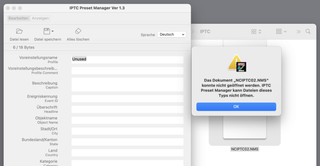This screenshot has height=166, width=320.
Task: Switch to the Bearbeiten tab
Action: (x=18, y=18)
